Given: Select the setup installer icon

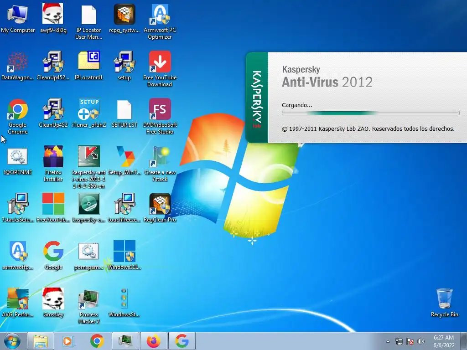Looking at the screenshot, I should pos(124,66).
